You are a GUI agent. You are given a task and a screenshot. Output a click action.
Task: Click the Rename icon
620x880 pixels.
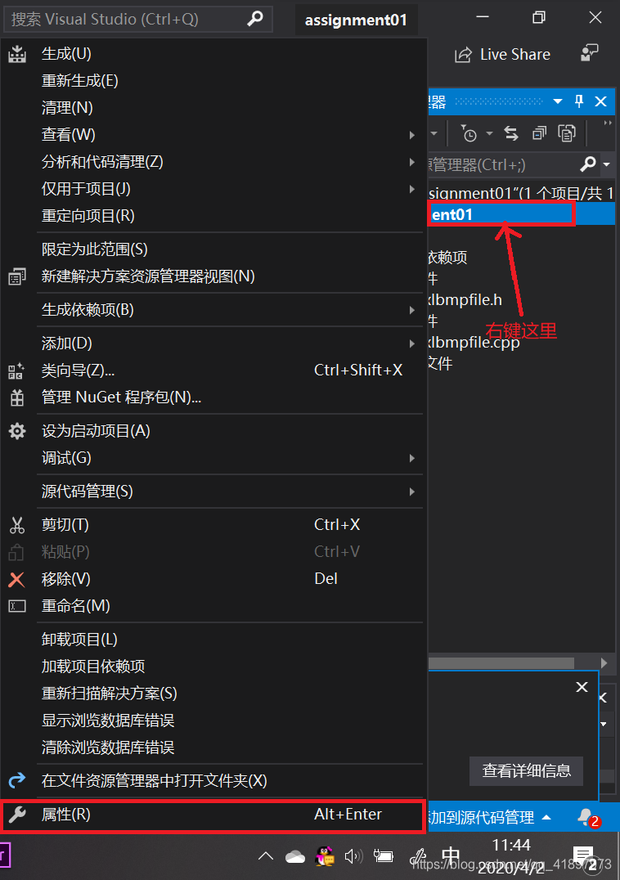tap(17, 606)
